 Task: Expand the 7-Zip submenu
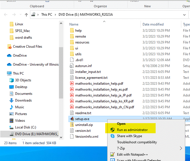pyautogui.click(x=146, y=148)
